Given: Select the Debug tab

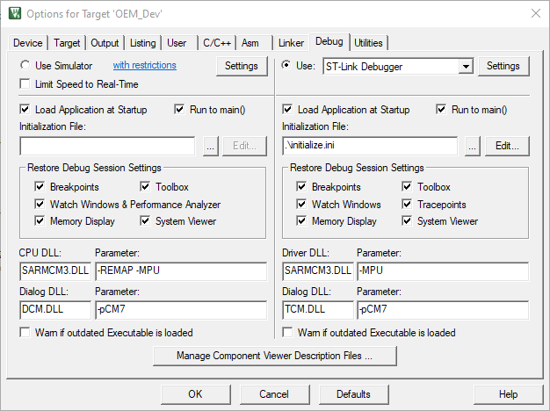Looking at the screenshot, I should pyautogui.click(x=329, y=42).
